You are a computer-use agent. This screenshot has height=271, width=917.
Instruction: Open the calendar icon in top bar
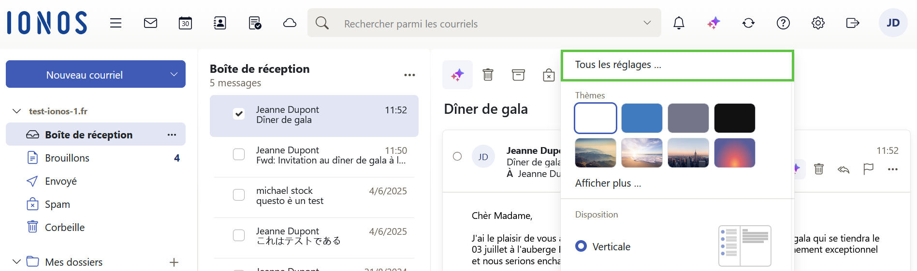point(185,23)
